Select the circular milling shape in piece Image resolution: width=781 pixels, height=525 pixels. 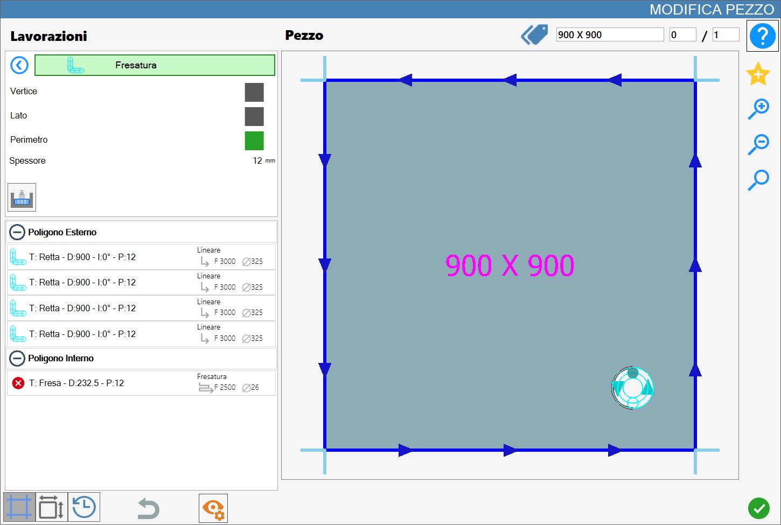click(x=633, y=388)
